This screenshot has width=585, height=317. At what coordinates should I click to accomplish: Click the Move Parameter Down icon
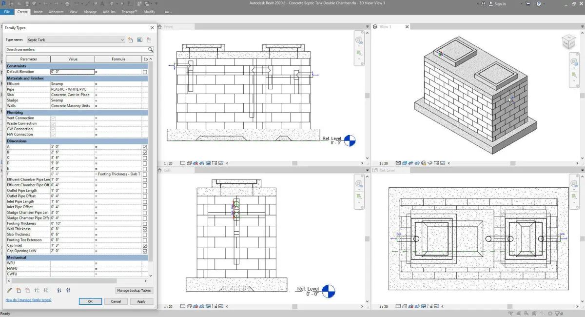point(45,290)
